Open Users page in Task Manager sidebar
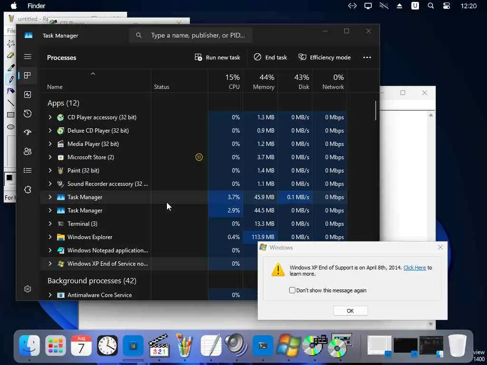The height and width of the screenshot is (365, 487). 28,151
